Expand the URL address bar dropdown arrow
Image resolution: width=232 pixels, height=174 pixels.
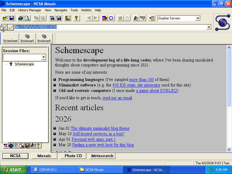pos(209,27)
